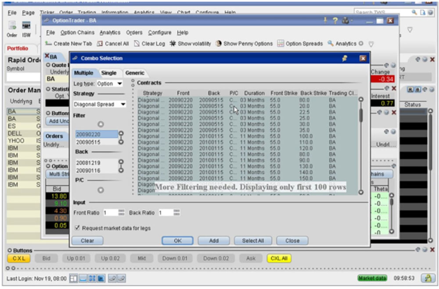Toggle Show volatility in the toolbar

click(x=173, y=44)
